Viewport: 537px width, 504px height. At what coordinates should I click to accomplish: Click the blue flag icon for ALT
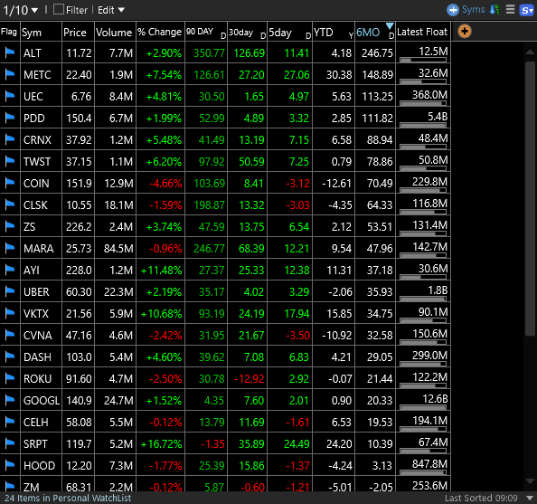pos(10,52)
